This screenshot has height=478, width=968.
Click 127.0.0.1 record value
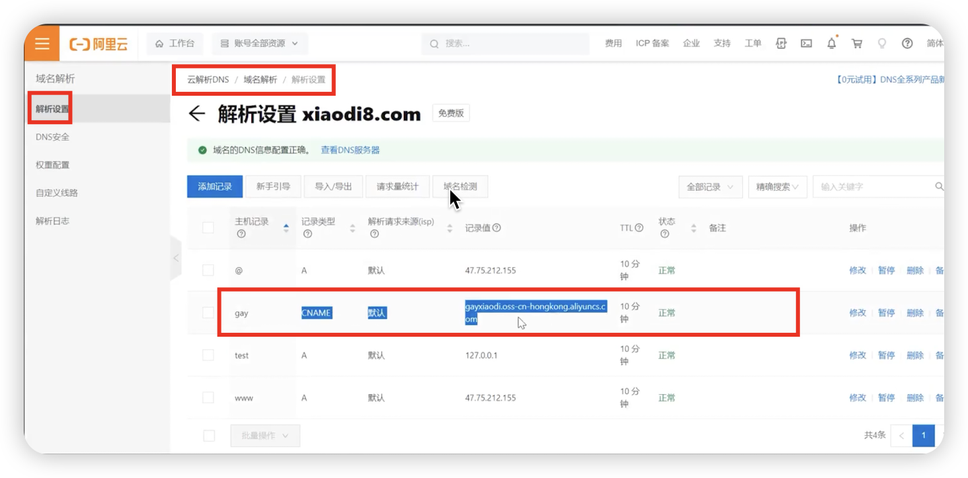click(481, 355)
